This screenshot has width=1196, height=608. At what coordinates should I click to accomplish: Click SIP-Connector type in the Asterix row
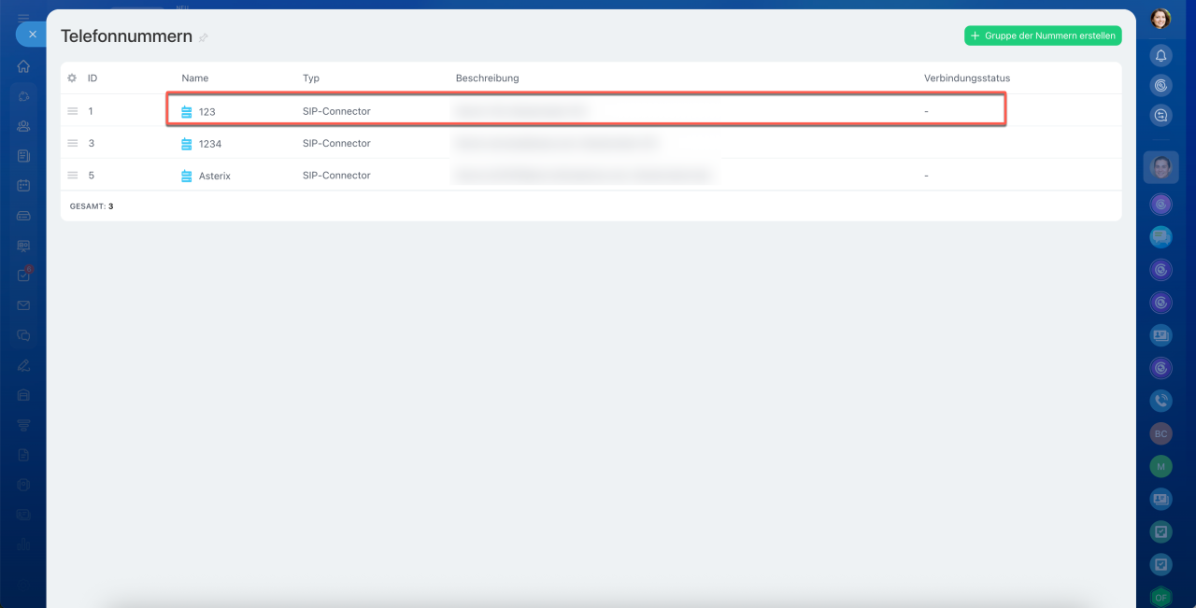336,176
